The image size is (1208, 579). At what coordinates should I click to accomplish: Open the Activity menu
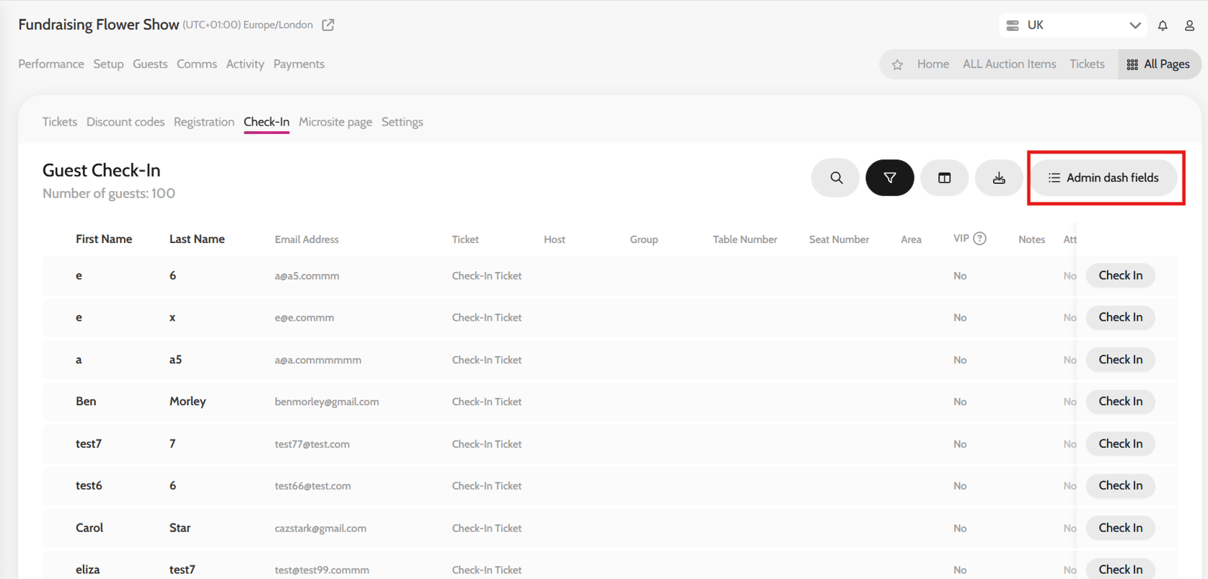point(245,64)
